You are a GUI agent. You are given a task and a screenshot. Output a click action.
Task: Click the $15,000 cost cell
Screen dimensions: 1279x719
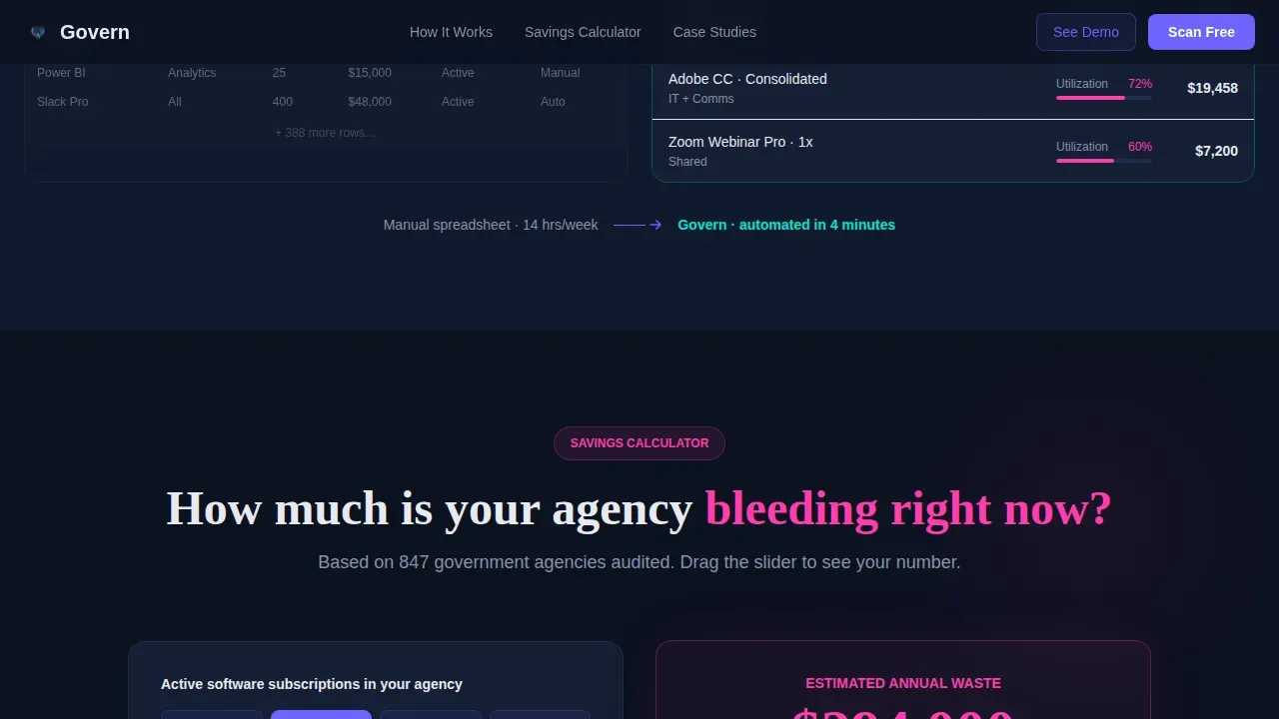click(370, 73)
